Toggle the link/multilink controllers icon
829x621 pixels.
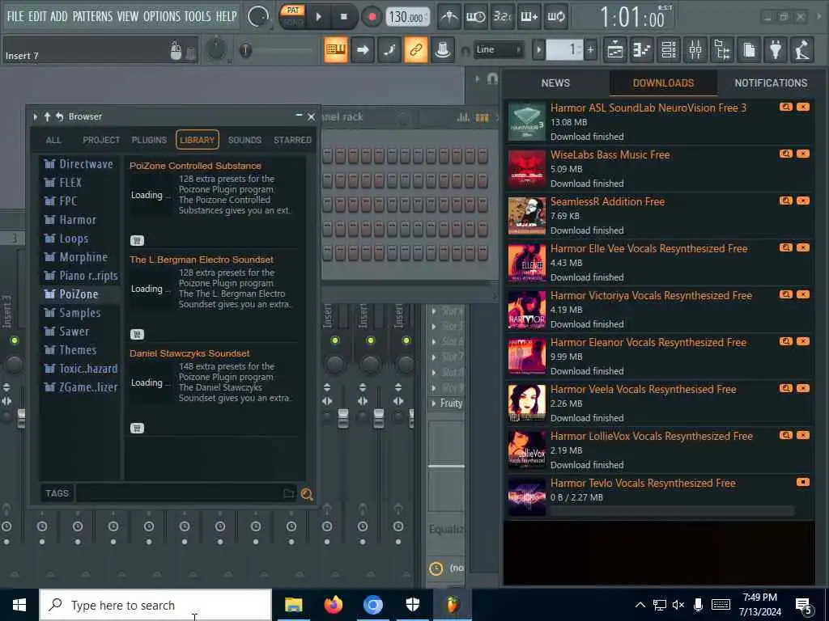416,50
